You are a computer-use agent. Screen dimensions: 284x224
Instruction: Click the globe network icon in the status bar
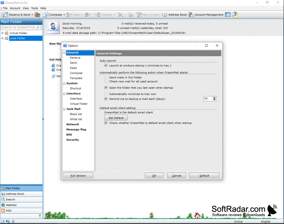pyautogui.click(x=8, y=221)
